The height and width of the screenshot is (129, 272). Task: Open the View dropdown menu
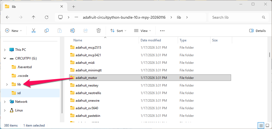pos(143,31)
